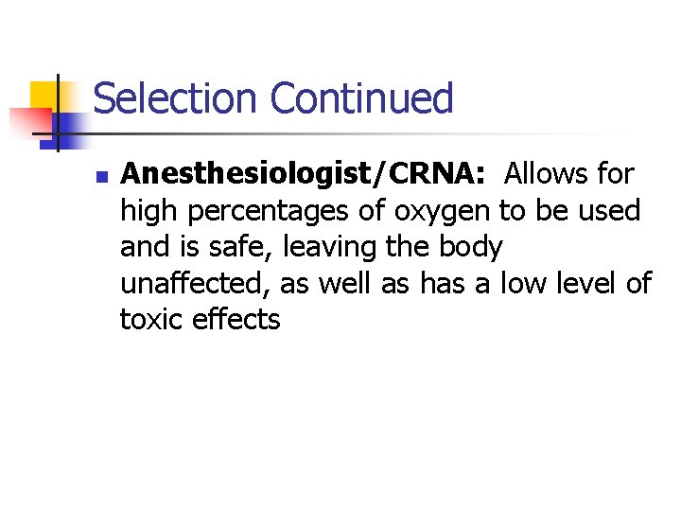Click the red gradient square decoration

(31, 120)
